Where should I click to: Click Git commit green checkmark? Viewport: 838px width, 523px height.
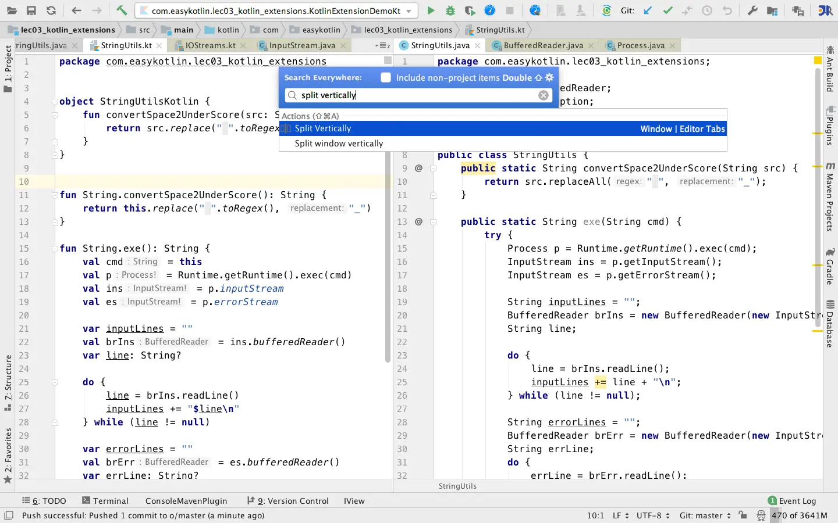pos(667,10)
